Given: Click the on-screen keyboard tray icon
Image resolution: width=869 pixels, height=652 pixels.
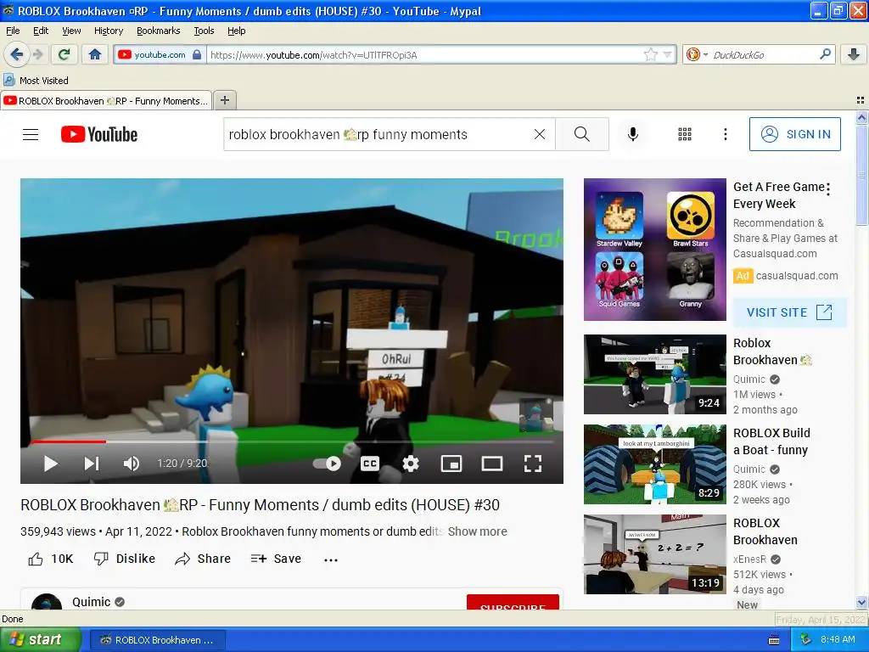Looking at the screenshot, I should point(774,640).
